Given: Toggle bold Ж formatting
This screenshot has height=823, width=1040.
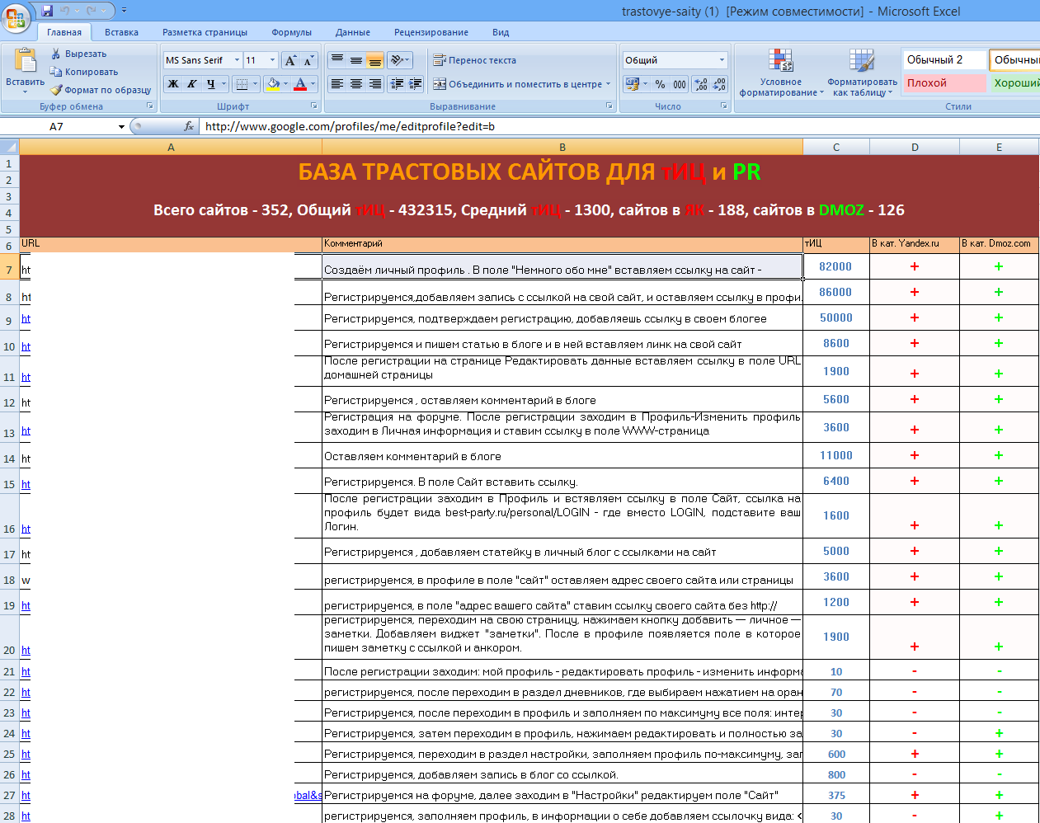Looking at the screenshot, I should [173, 84].
